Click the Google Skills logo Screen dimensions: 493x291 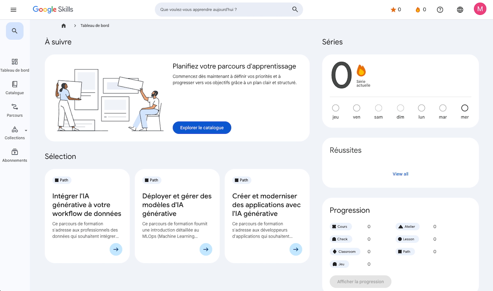[53, 9]
